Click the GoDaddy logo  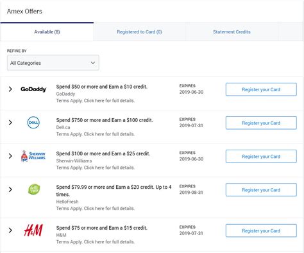33,89
